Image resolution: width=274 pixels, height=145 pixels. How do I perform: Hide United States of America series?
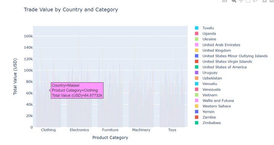221,67
